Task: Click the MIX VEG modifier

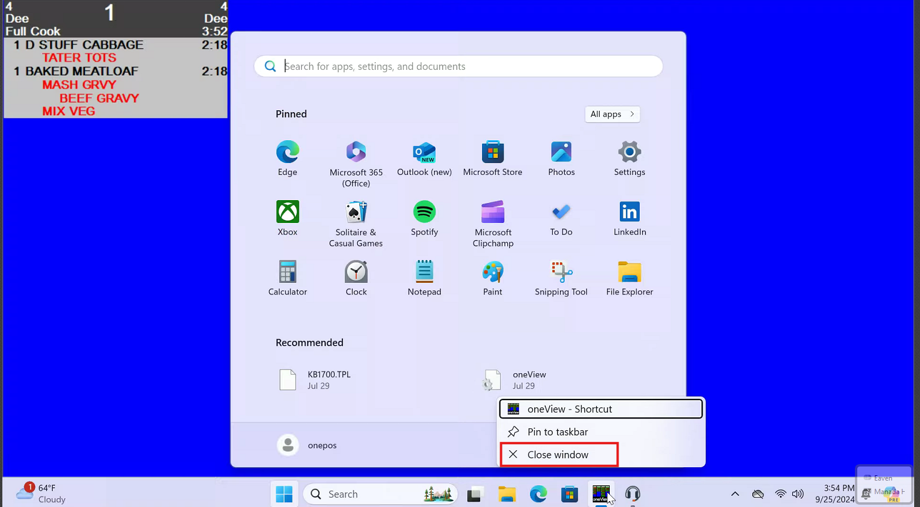Action: click(69, 111)
